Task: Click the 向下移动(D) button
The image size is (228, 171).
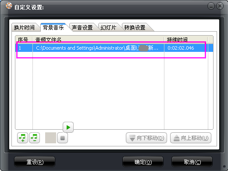Action: 146,138
